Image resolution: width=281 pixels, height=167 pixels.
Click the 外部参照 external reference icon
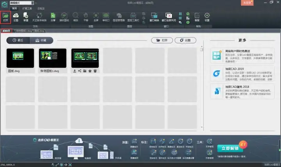[x=209, y=154]
